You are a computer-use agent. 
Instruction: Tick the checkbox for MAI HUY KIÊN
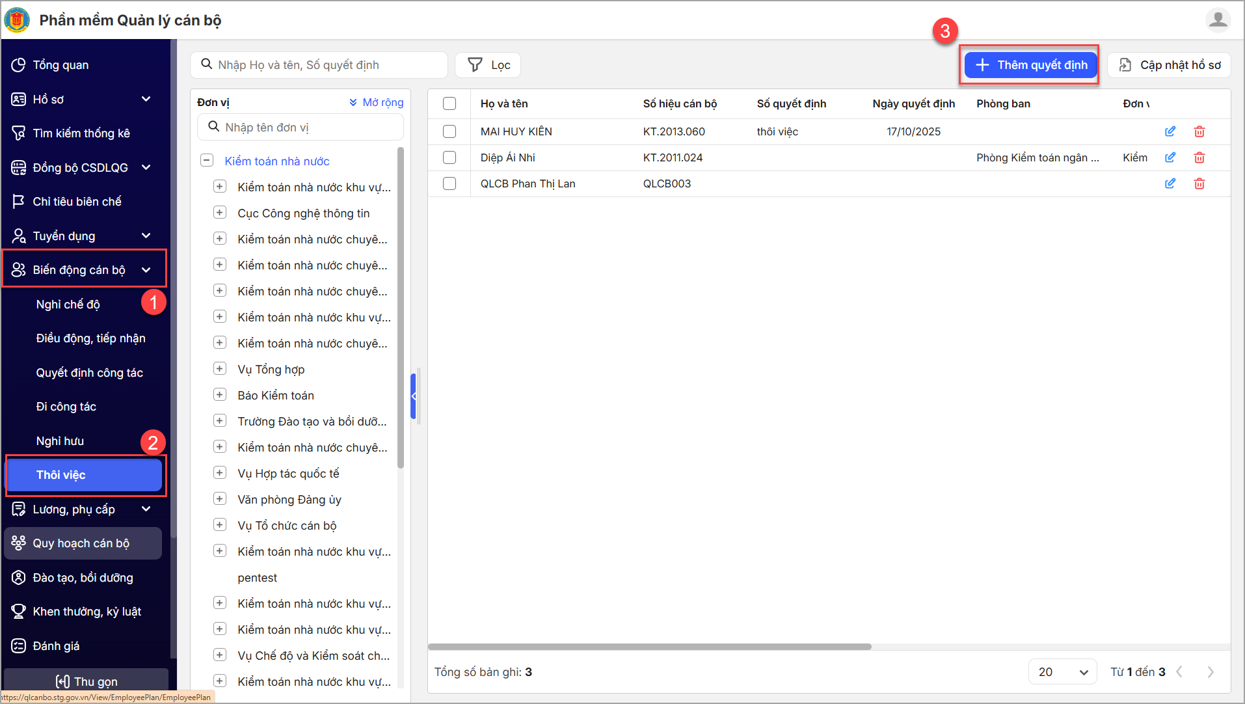pyautogui.click(x=449, y=131)
